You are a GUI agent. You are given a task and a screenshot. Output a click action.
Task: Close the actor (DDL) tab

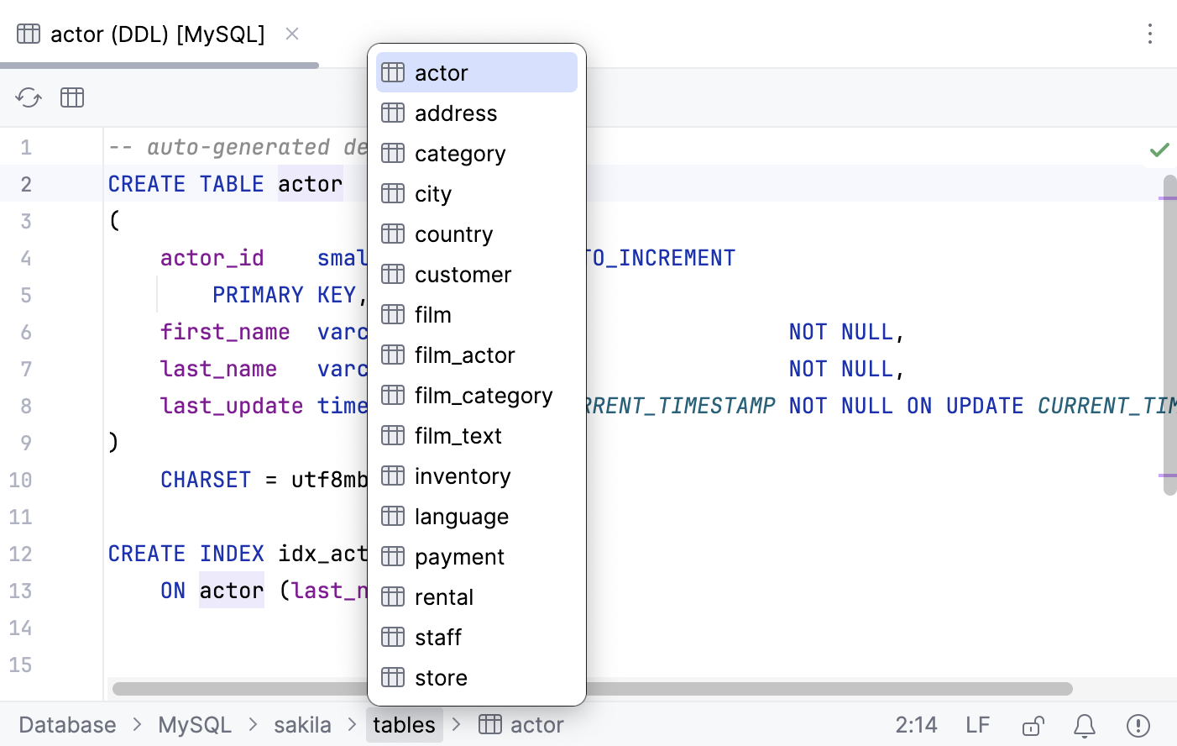(291, 34)
